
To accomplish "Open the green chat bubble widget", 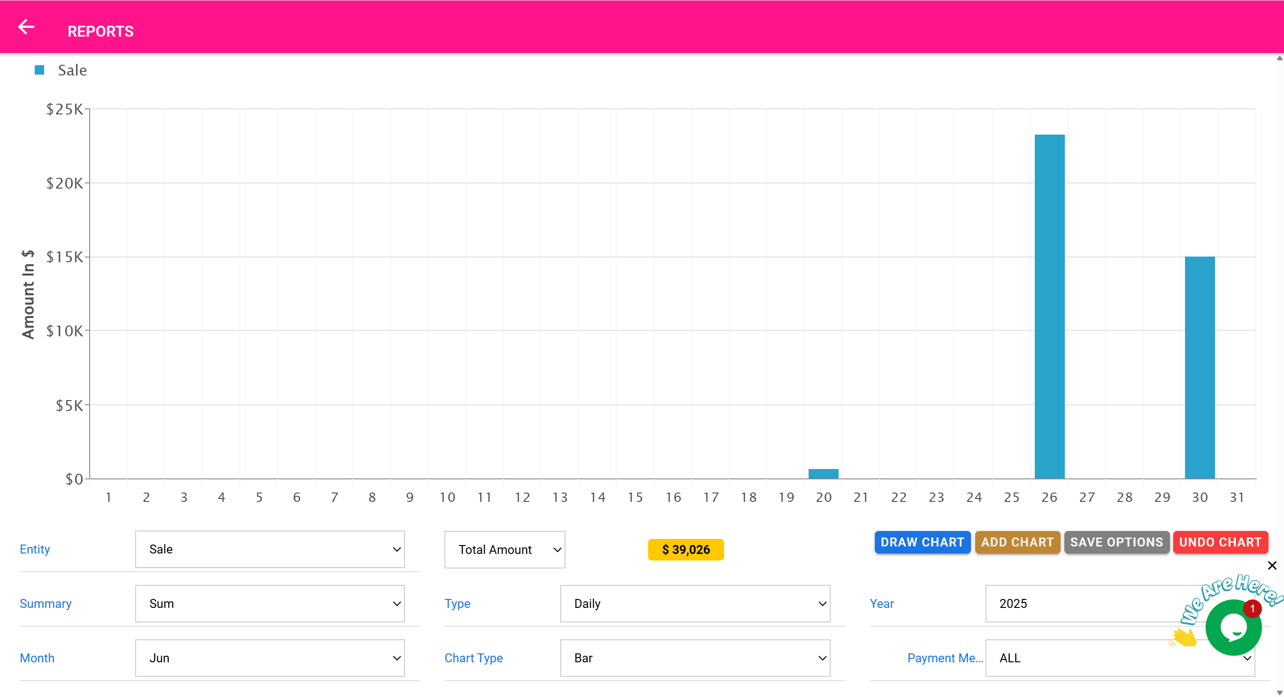I will point(1233,628).
